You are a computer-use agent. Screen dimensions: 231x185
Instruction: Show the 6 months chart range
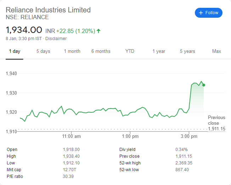click(x=101, y=51)
